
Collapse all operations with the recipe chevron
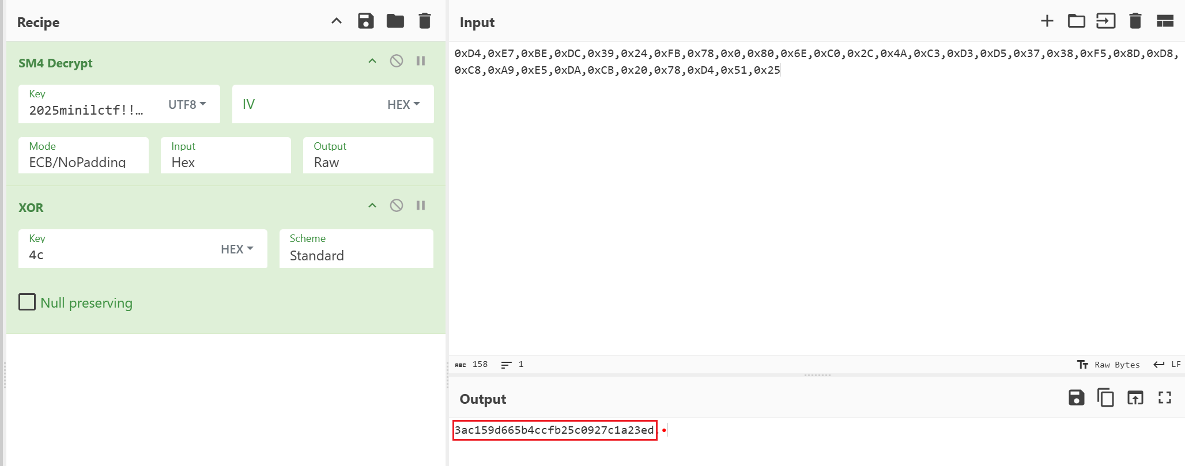pos(337,21)
